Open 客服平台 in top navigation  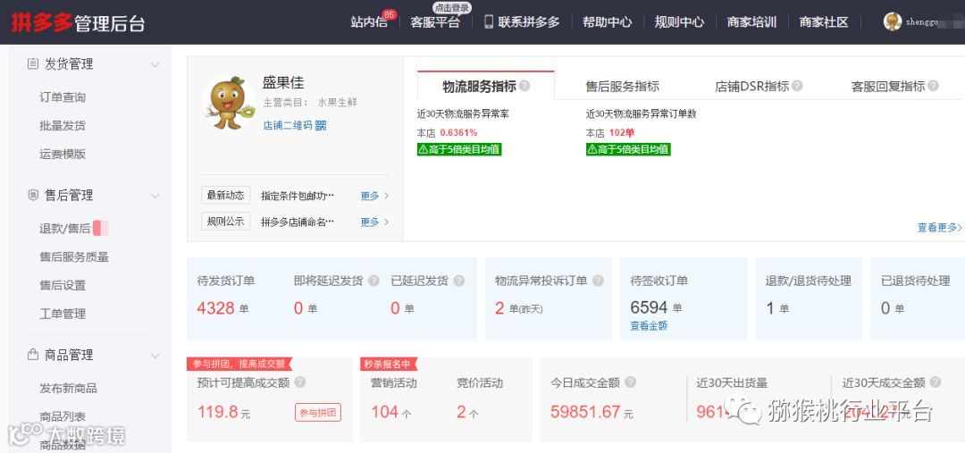click(x=435, y=22)
